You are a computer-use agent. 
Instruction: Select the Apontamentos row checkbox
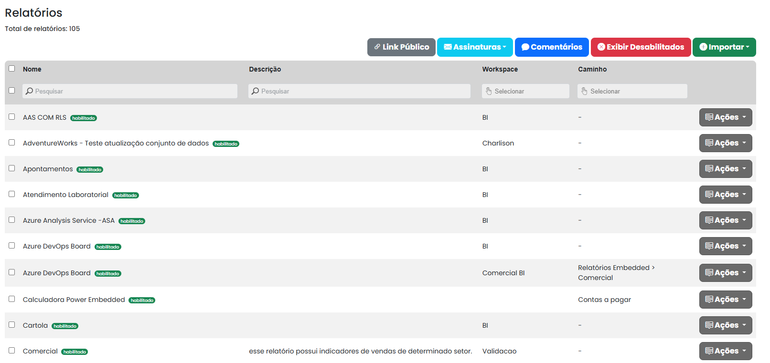(x=12, y=168)
